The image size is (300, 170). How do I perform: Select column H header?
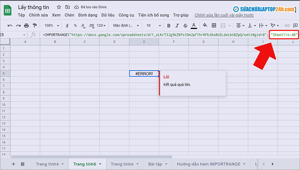click(233, 42)
